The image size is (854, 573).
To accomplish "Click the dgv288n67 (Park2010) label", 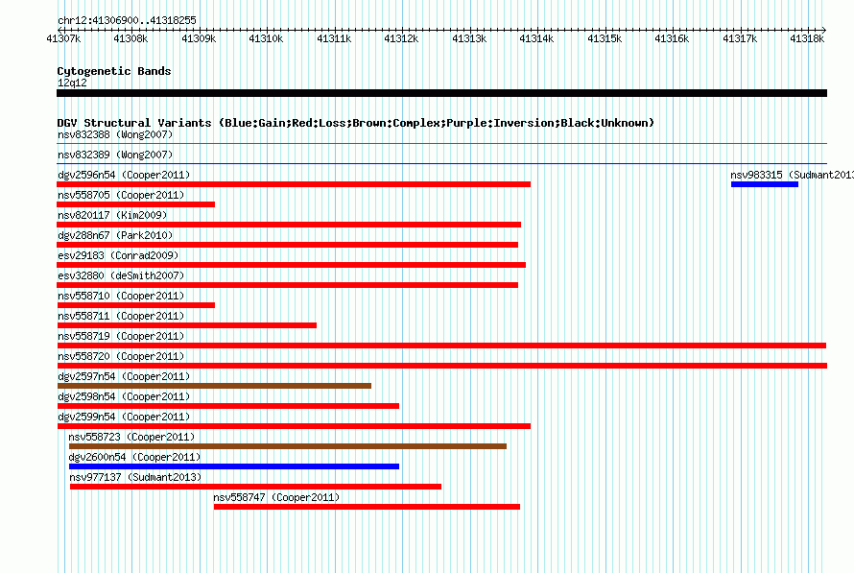I will 115,235.
